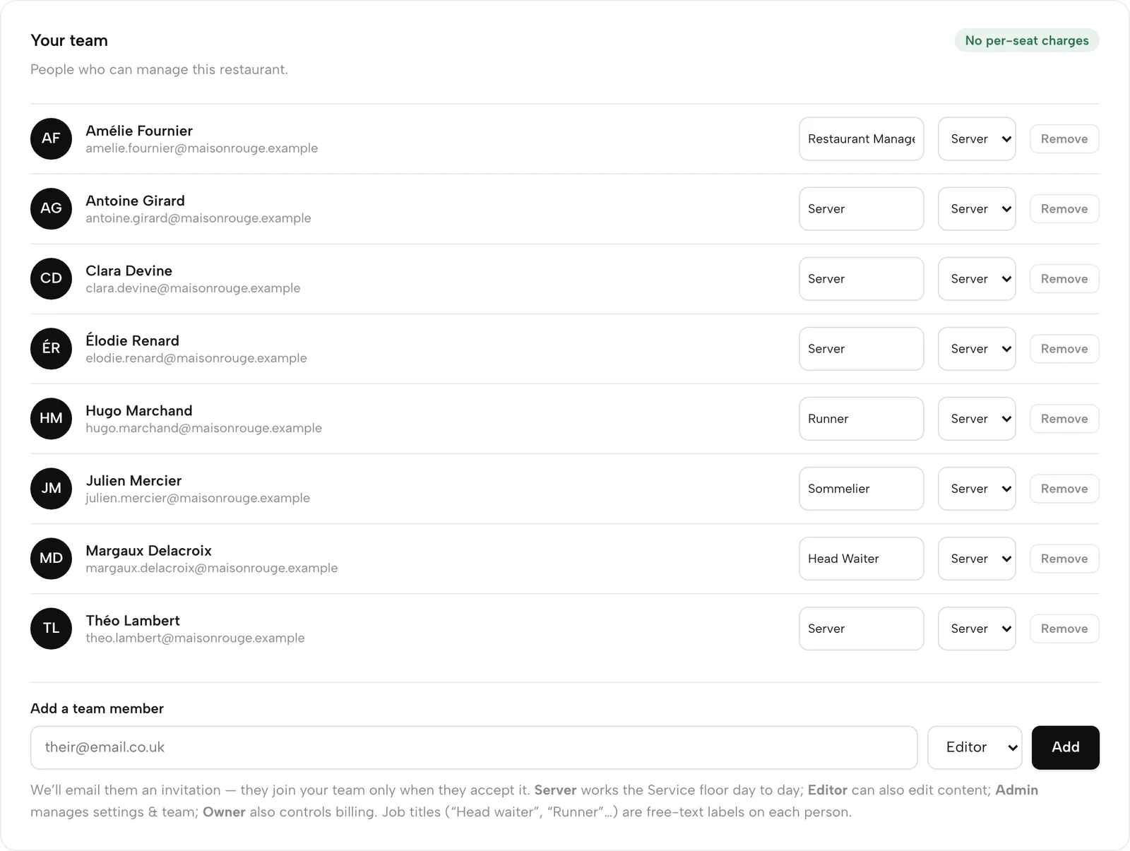Click "People who can manage this restaurant." subtitle
Screen dimensions: 1130x851
click(159, 69)
